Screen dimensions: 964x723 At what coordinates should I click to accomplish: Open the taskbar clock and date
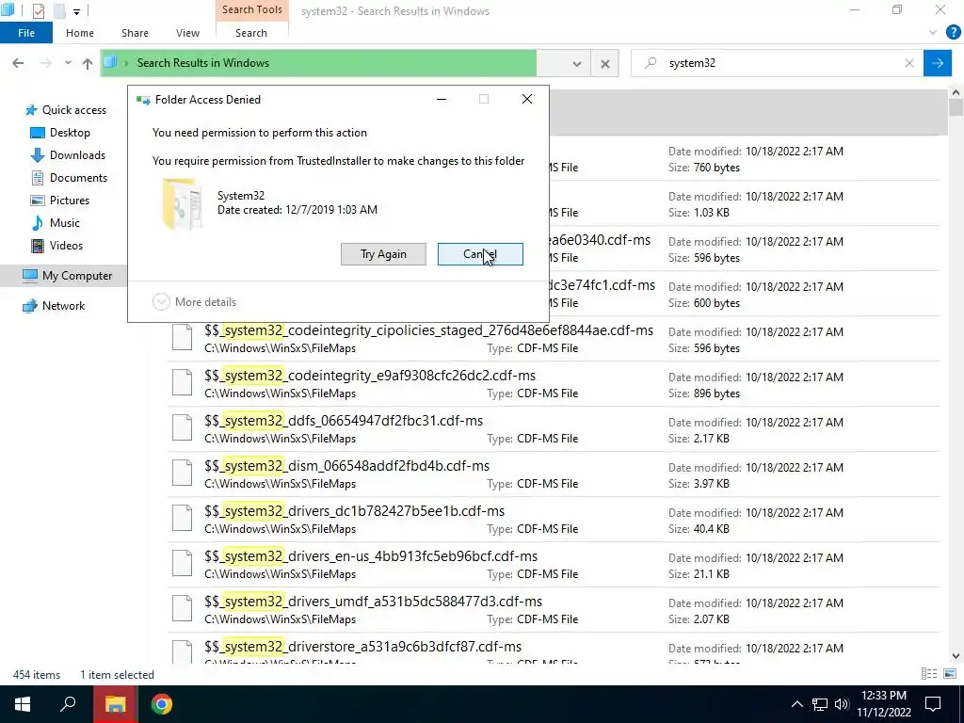(883, 704)
